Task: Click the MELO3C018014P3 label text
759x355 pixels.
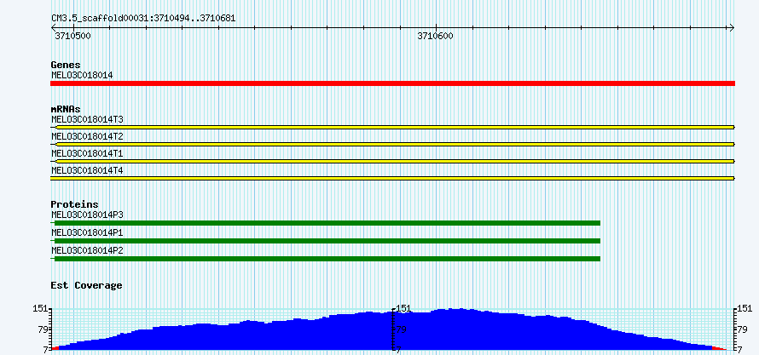Action: (x=87, y=215)
